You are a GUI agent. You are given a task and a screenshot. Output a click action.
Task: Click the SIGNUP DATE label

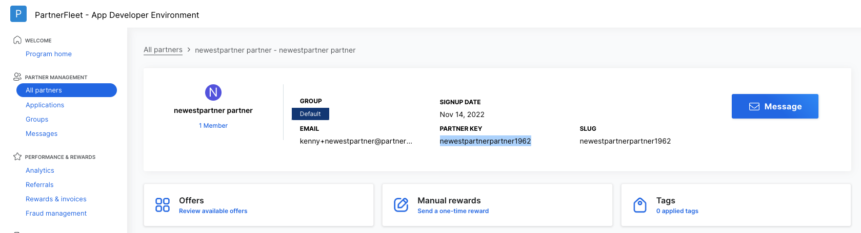[x=460, y=102]
